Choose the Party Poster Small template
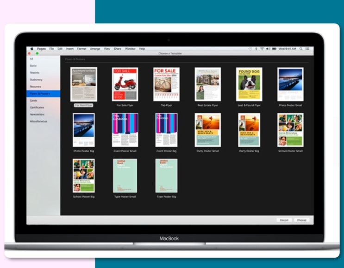344x268 pixels. 207,130
